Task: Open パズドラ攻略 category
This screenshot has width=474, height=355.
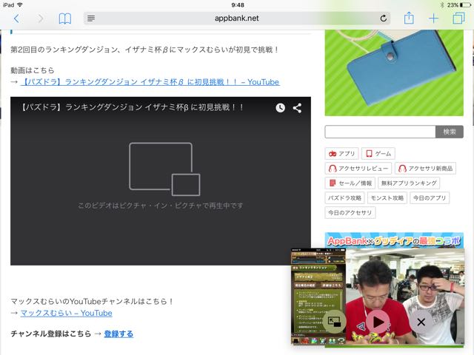Action: (344, 198)
